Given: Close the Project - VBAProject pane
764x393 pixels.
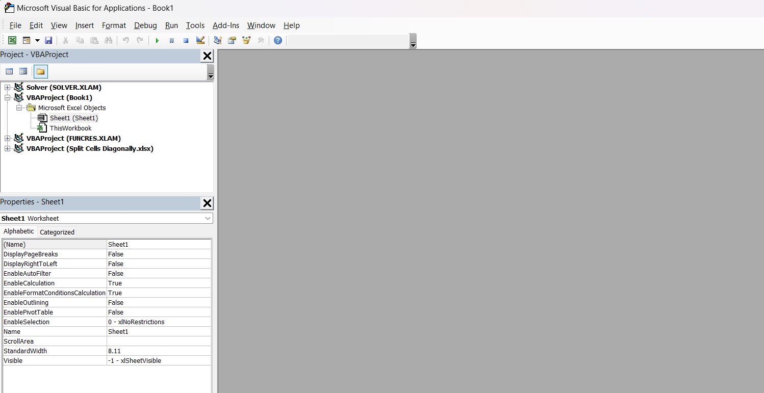Looking at the screenshot, I should coord(207,56).
